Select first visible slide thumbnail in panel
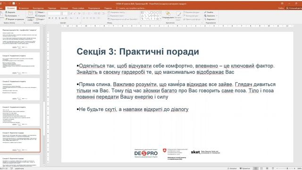 pos(20,38)
